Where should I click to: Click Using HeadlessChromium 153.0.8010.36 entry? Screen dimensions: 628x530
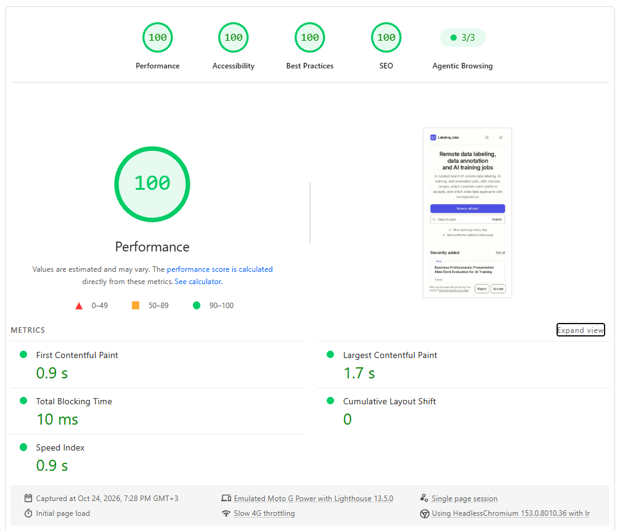click(x=511, y=513)
